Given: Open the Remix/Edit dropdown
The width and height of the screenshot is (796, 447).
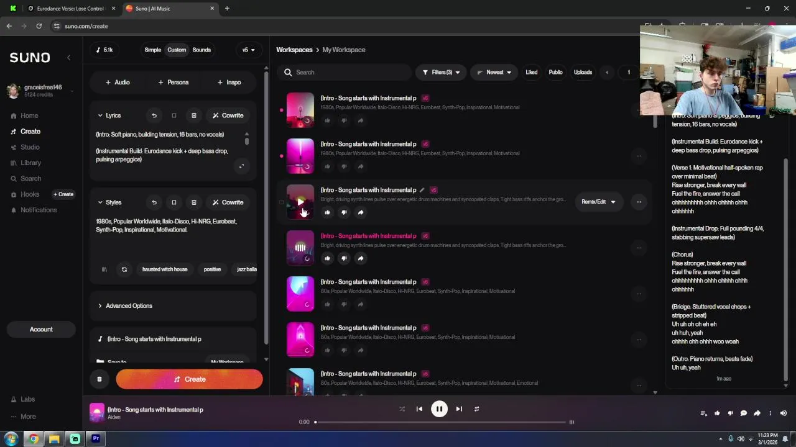Looking at the screenshot, I should [598, 202].
